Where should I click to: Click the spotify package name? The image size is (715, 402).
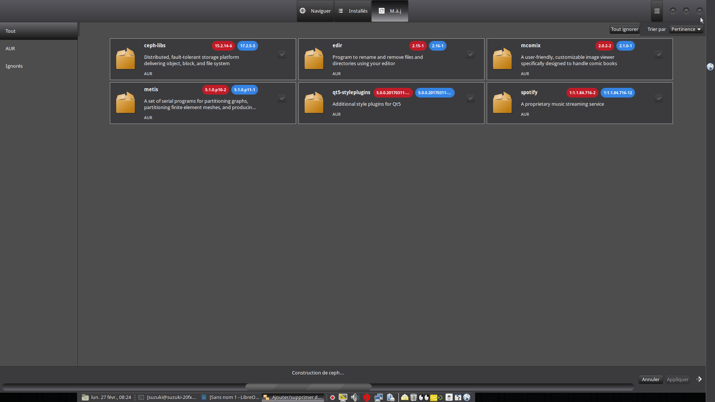(529, 92)
